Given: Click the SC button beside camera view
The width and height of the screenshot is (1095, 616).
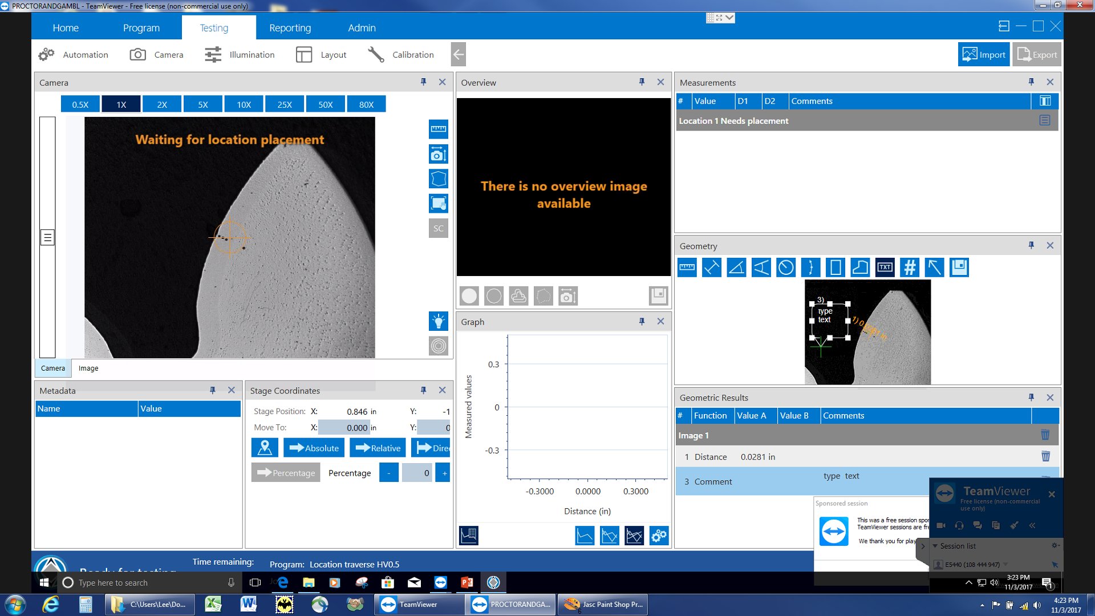Looking at the screenshot, I should (x=439, y=228).
